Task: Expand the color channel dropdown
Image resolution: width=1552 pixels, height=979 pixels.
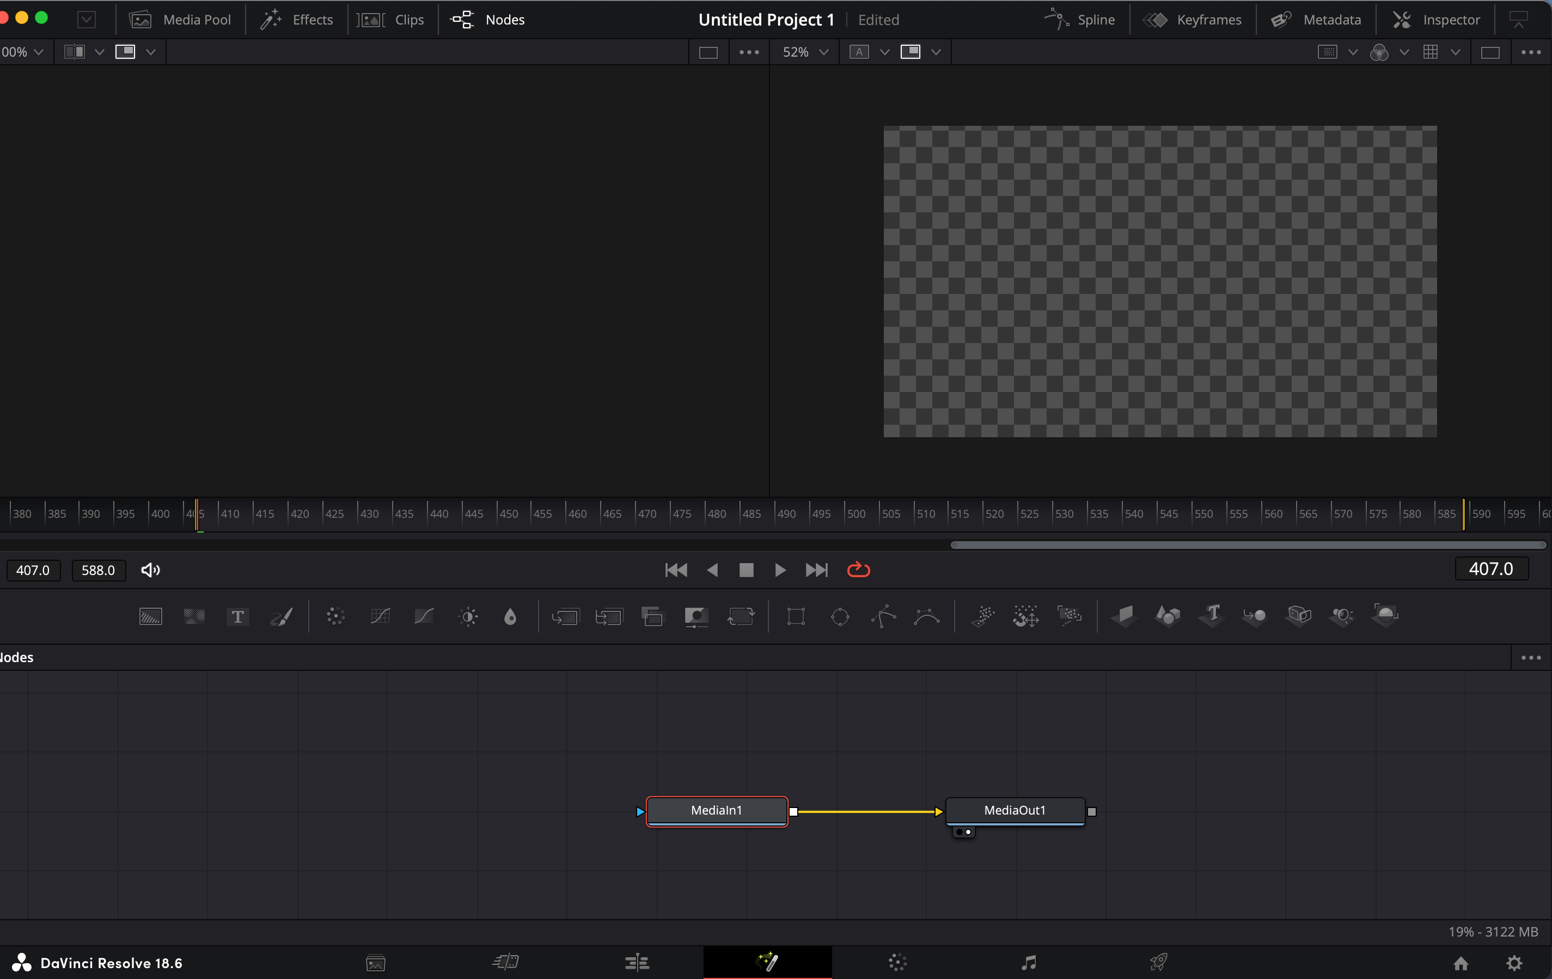Action: click(x=1404, y=52)
